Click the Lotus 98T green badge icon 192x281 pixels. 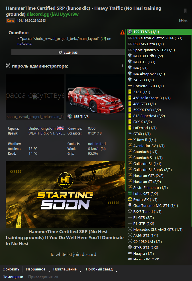(x=130, y=194)
